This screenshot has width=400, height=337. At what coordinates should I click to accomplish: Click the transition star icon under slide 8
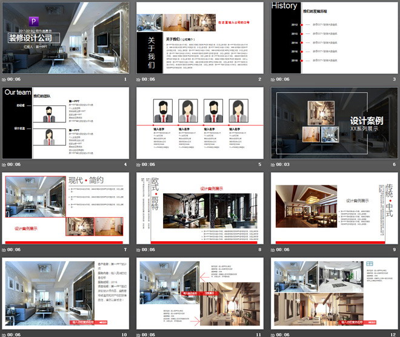tap(140, 250)
